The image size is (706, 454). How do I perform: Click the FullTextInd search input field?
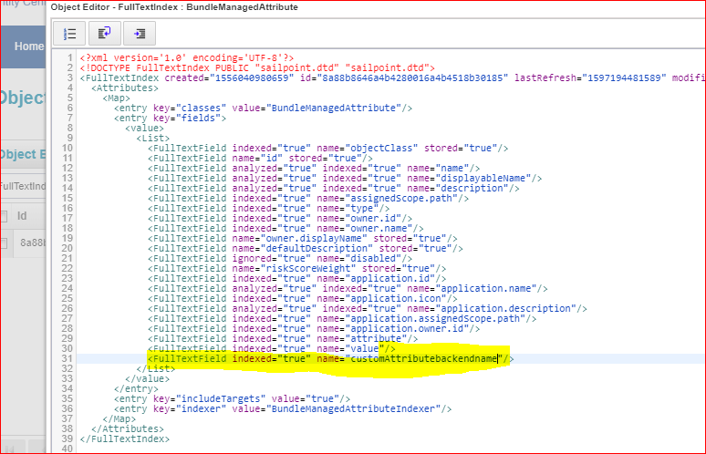coord(23,186)
